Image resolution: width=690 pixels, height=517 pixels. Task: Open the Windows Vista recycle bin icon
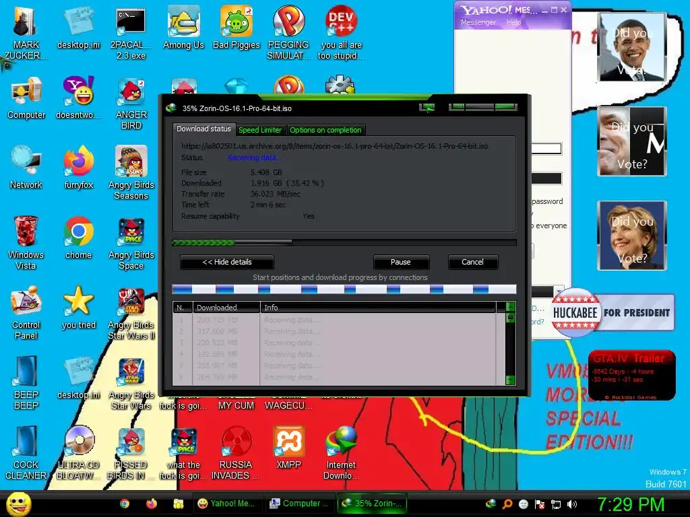tap(26, 242)
